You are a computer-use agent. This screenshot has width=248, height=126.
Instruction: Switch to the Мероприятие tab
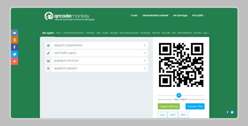tap(185, 33)
